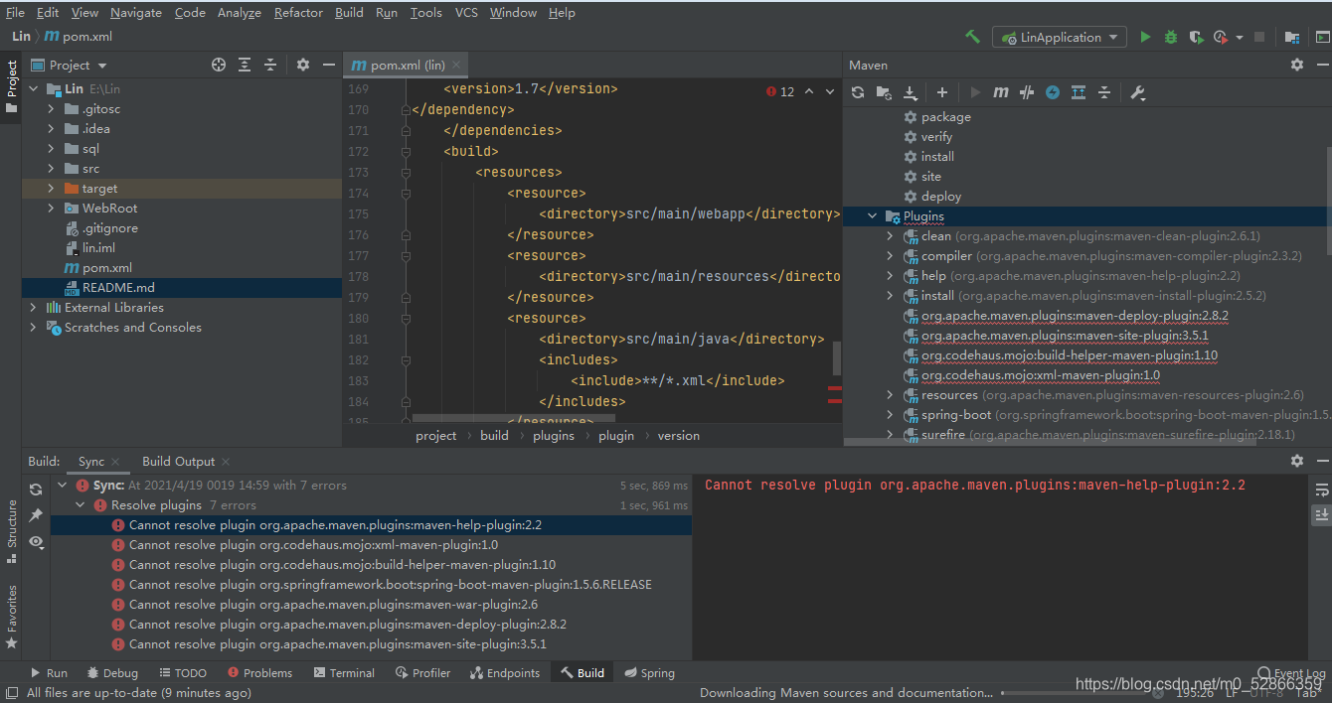The image size is (1332, 703).
Task: Expand the clean maven-clean-plugin node
Action: pyautogui.click(x=890, y=235)
